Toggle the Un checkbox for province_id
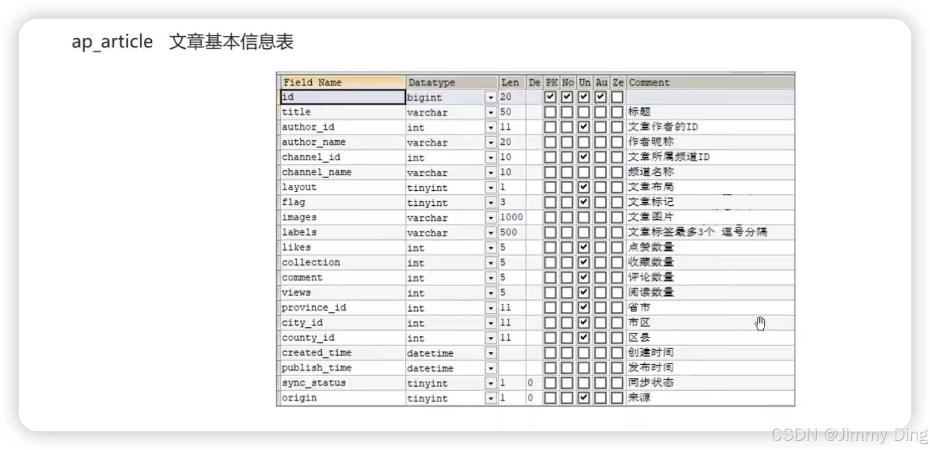The height and width of the screenshot is (450, 930). (x=584, y=308)
